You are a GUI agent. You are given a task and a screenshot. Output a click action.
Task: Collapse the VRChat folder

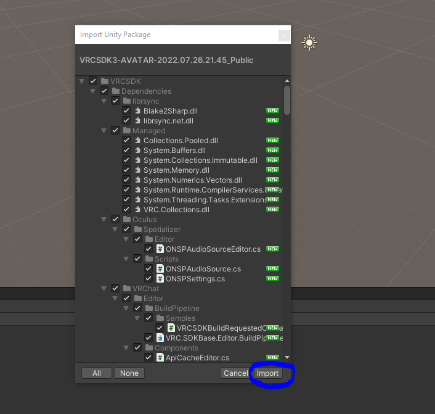pyautogui.click(x=104, y=288)
